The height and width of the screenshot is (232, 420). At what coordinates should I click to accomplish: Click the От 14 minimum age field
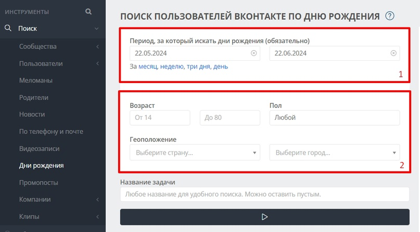pyautogui.click(x=160, y=118)
